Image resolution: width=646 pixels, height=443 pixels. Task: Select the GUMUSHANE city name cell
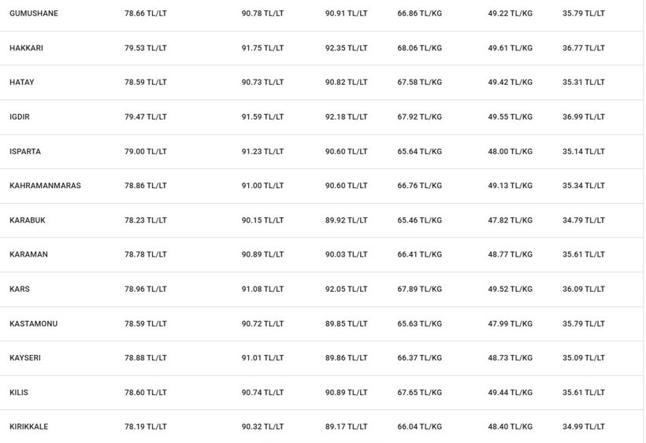pyautogui.click(x=34, y=13)
